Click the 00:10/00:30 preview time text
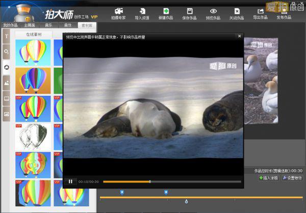Screen dimensions: 306x213 (x=88, y=181)
